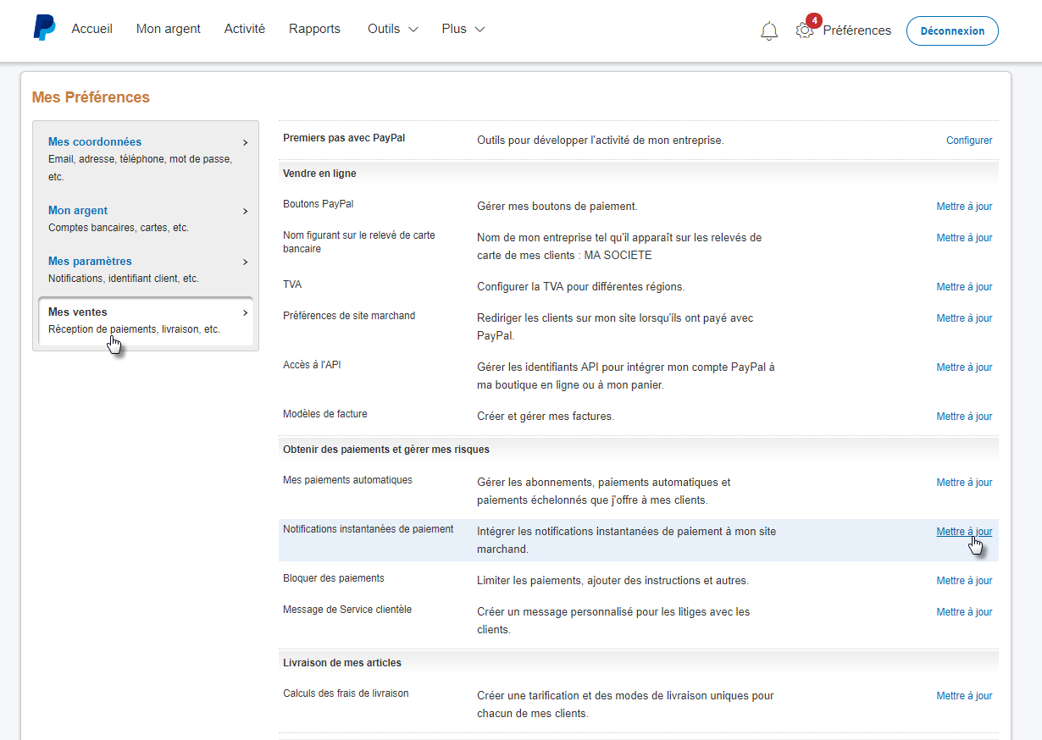
Task: Update Boutons PayPal via Mettre à jour
Action: point(964,207)
